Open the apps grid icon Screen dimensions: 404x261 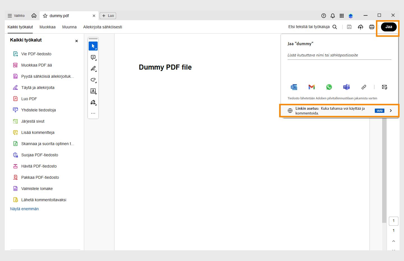tap(342, 16)
